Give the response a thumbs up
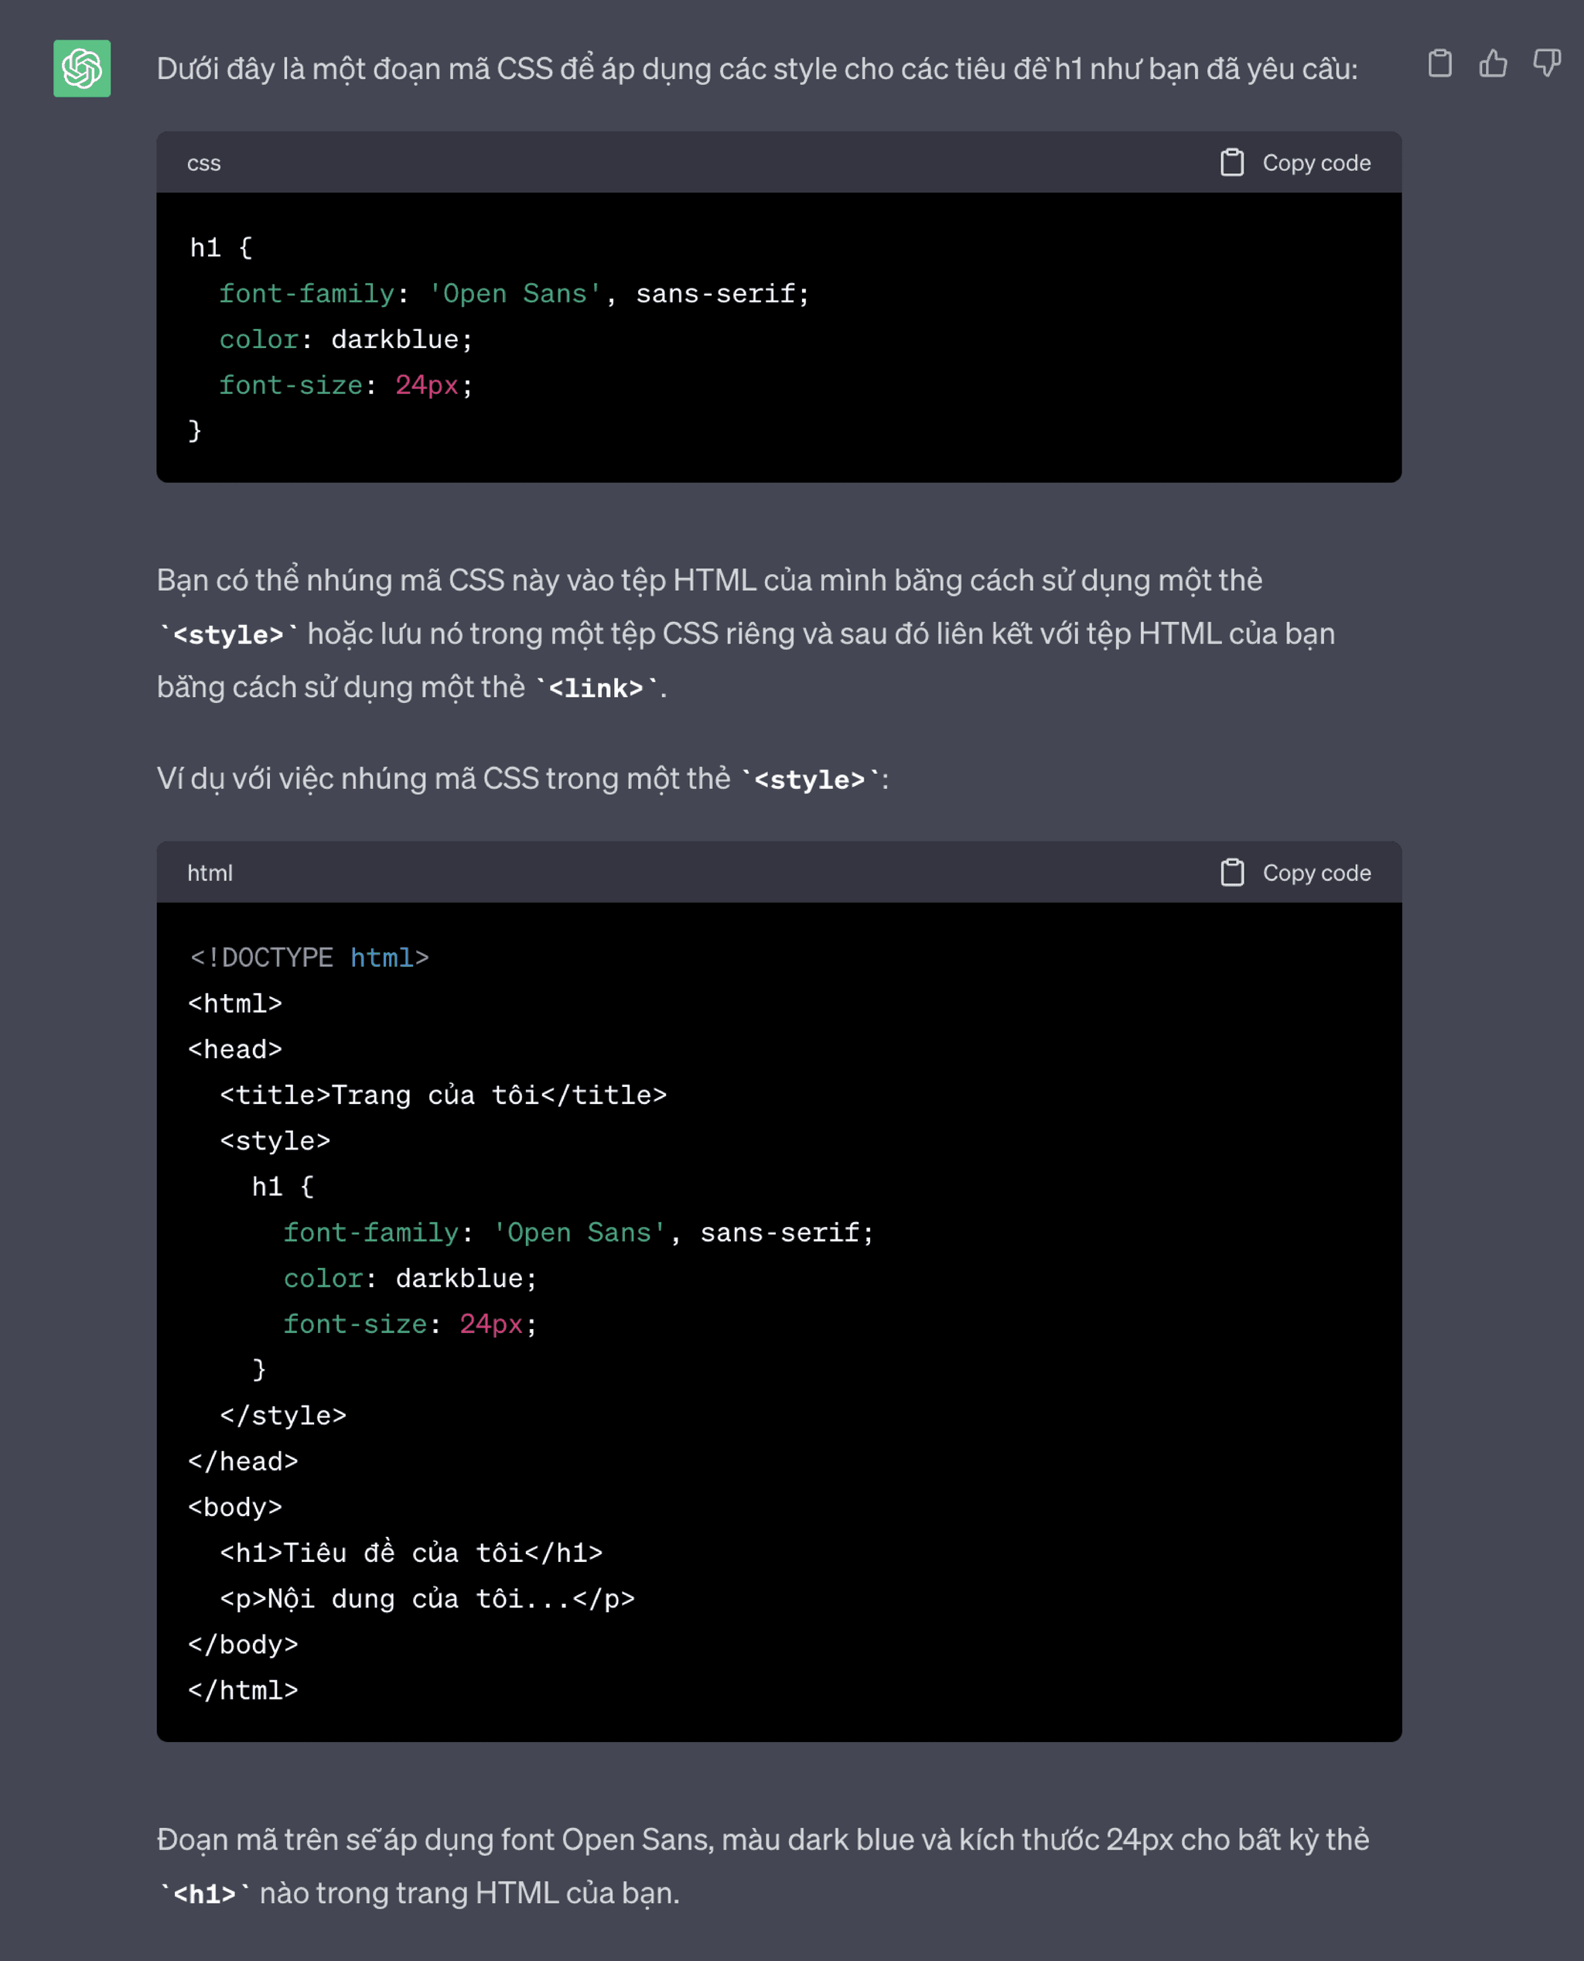 click(1493, 64)
